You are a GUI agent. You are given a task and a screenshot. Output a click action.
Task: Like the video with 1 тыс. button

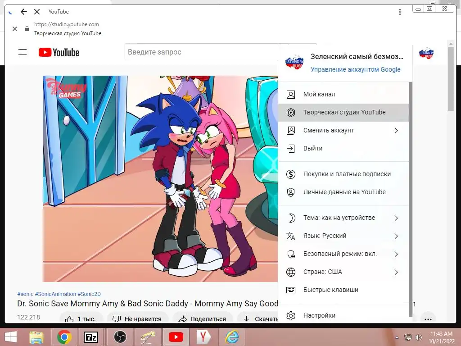81,319
